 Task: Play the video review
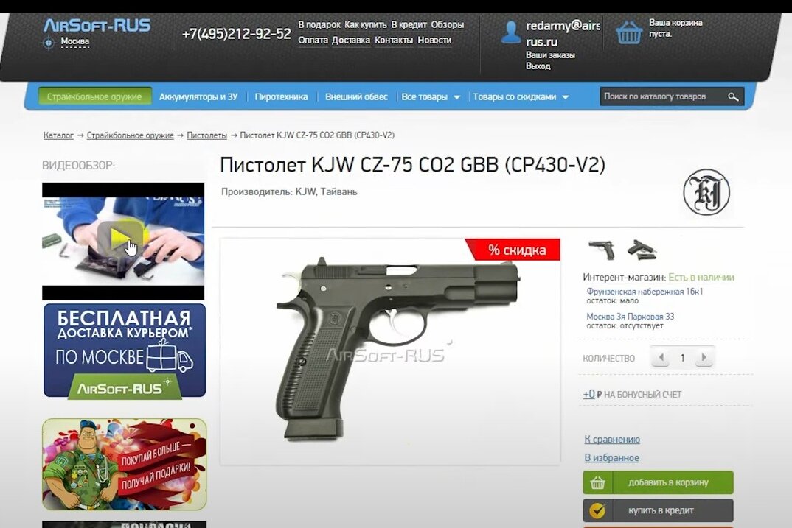tap(120, 236)
